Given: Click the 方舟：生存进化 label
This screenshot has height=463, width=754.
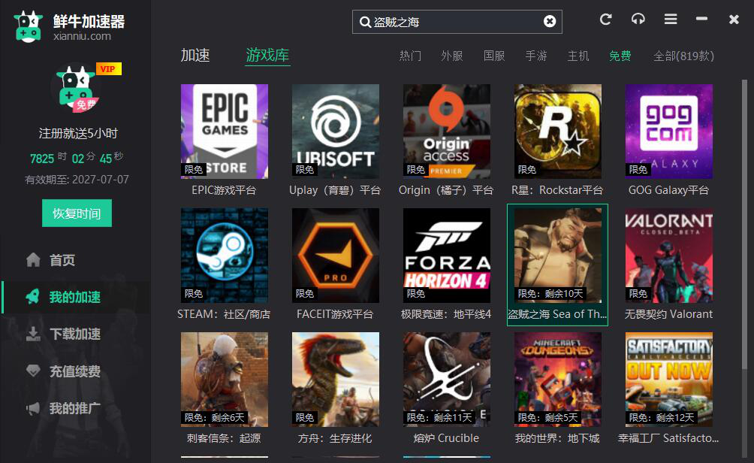Looking at the screenshot, I should [x=335, y=438].
